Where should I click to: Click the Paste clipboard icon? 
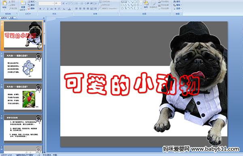(4, 3)
